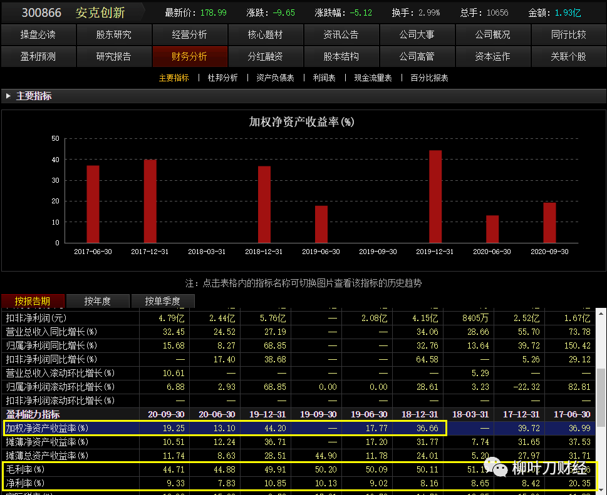Screen dimensions: 607x495
Task: Open the 现金流量表 view
Action: click(373, 78)
